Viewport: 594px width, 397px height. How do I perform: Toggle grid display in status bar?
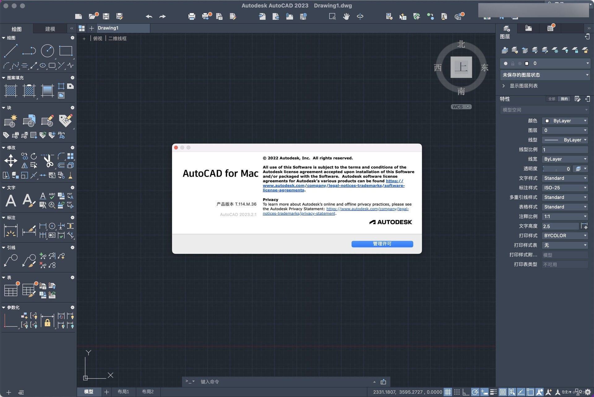click(x=448, y=392)
